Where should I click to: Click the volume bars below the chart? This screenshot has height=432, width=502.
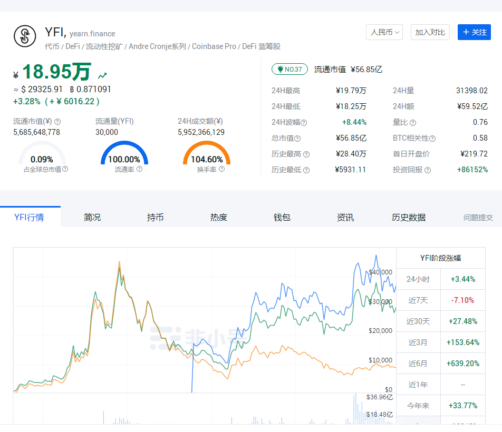[x=205, y=409]
